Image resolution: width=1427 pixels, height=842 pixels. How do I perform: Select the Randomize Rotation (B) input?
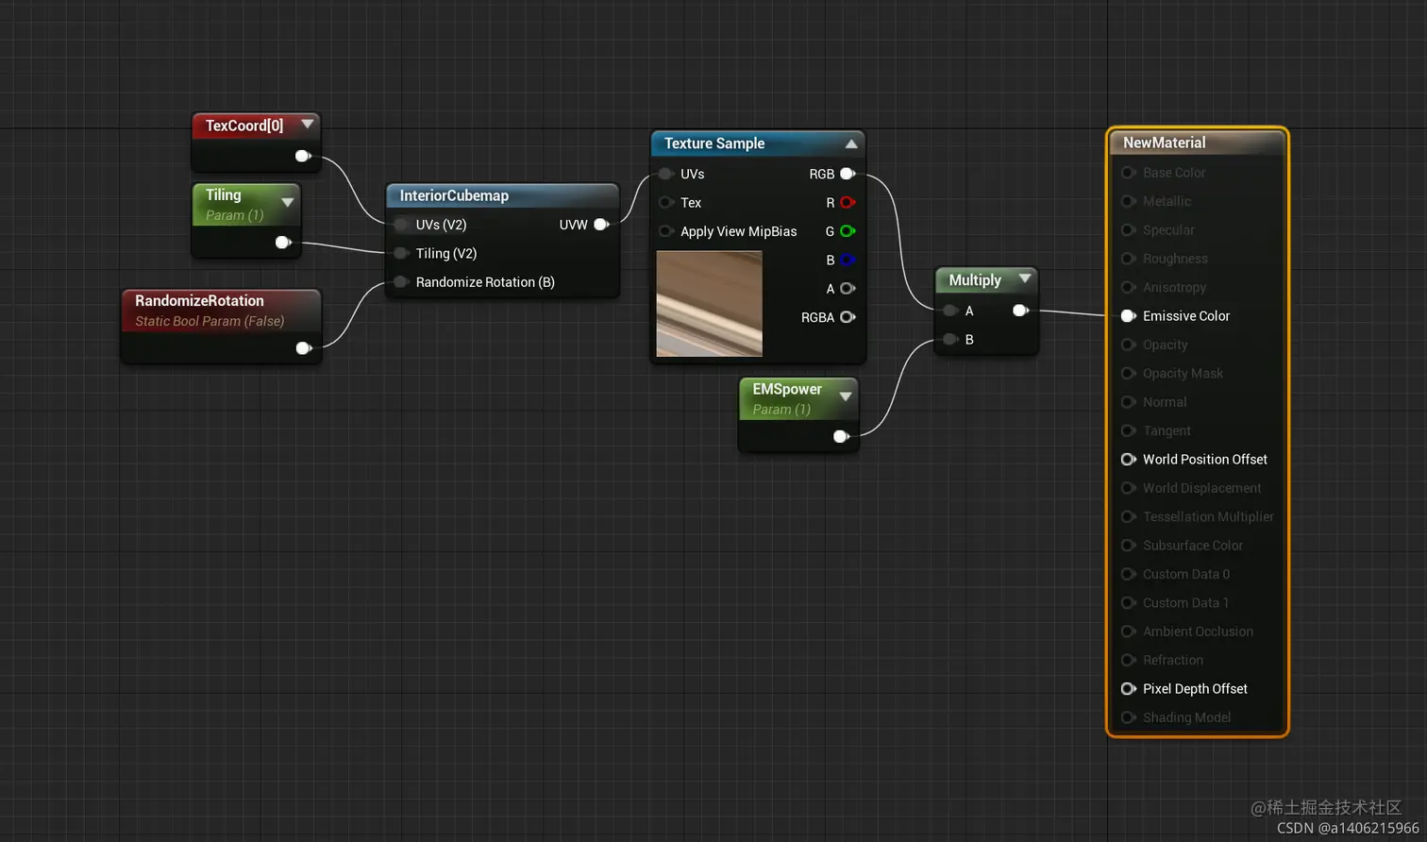pos(402,281)
